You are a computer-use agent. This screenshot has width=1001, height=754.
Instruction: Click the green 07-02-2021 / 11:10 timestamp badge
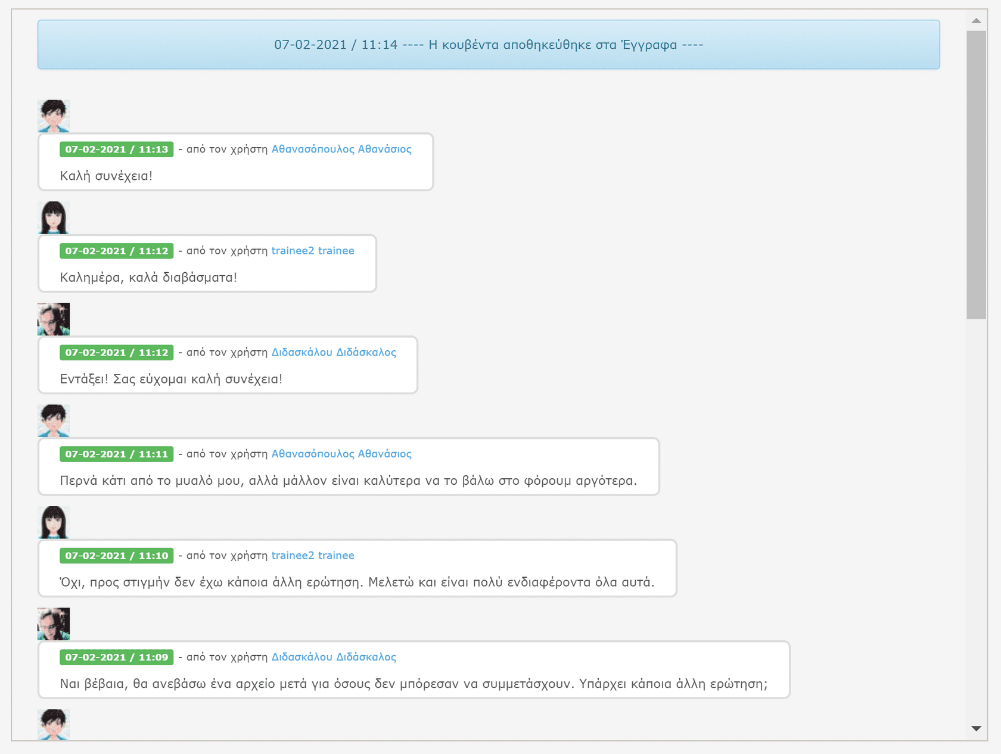point(117,556)
